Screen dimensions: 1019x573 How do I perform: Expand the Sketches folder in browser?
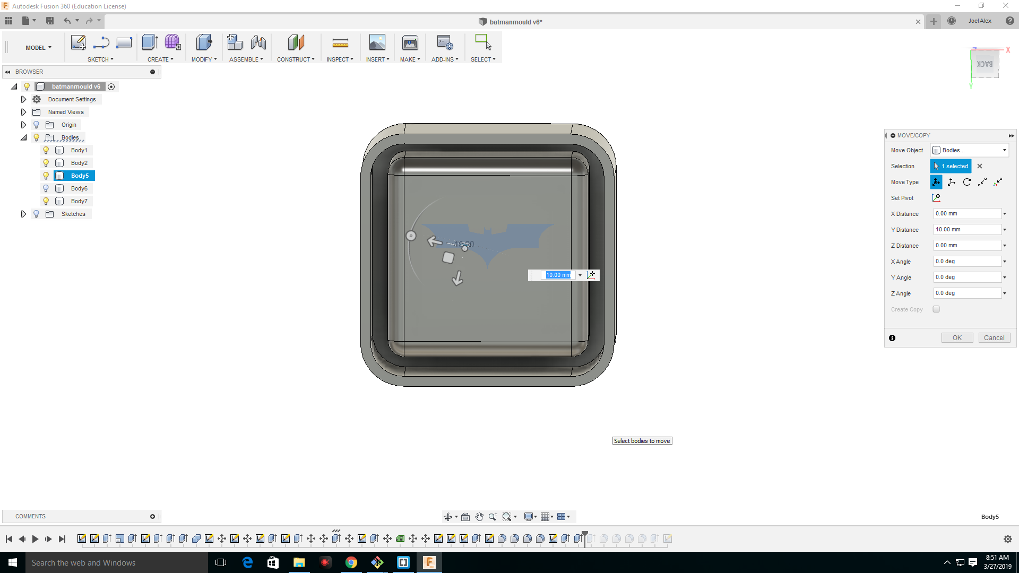pos(23,214)
